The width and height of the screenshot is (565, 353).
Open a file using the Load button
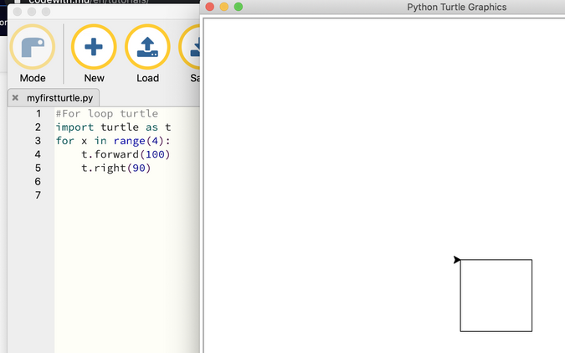tap(147, 53)
